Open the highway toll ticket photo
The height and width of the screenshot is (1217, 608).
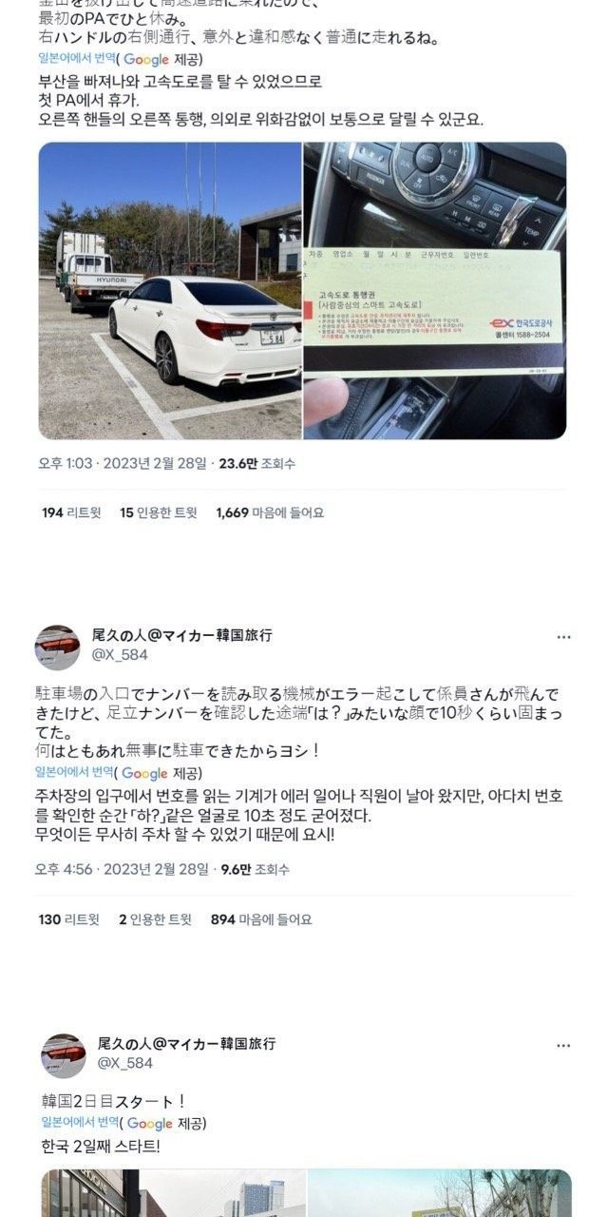(x=435, y=291)
